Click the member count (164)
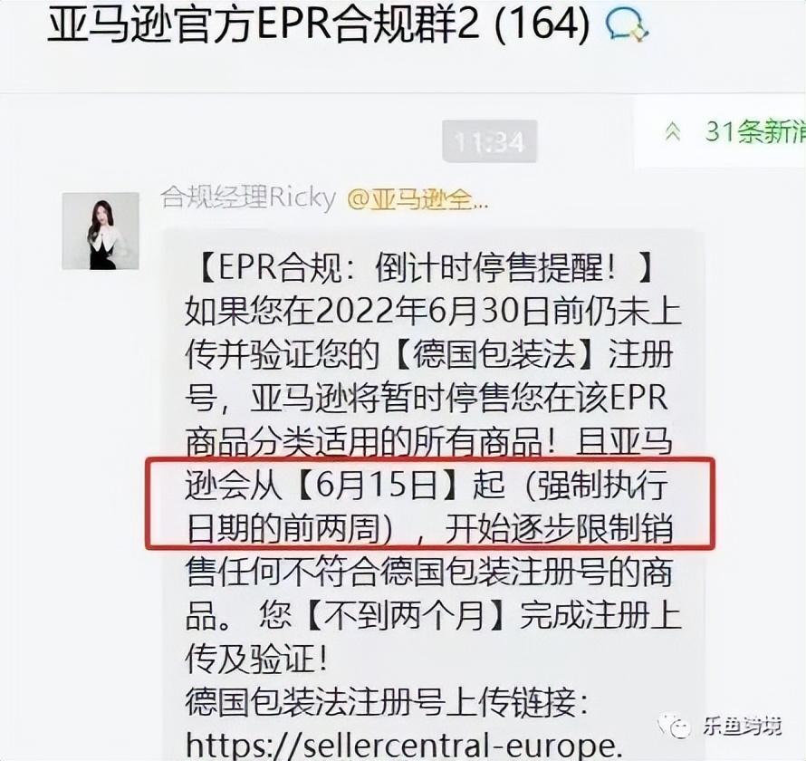The image size is (806, 761). [542, 25]
